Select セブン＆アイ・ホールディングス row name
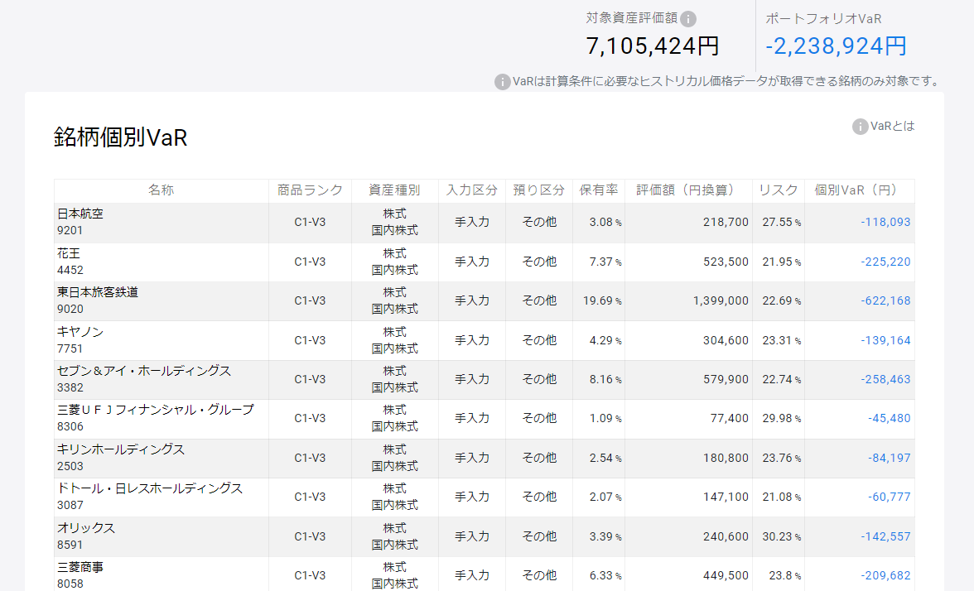Viewport: 974px width, 591px height. tap(144, 371)
